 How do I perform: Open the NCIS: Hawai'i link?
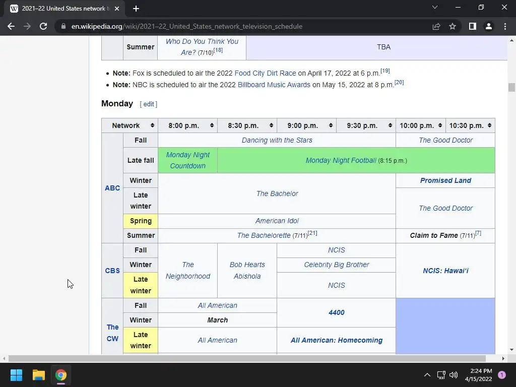point(445,271)
